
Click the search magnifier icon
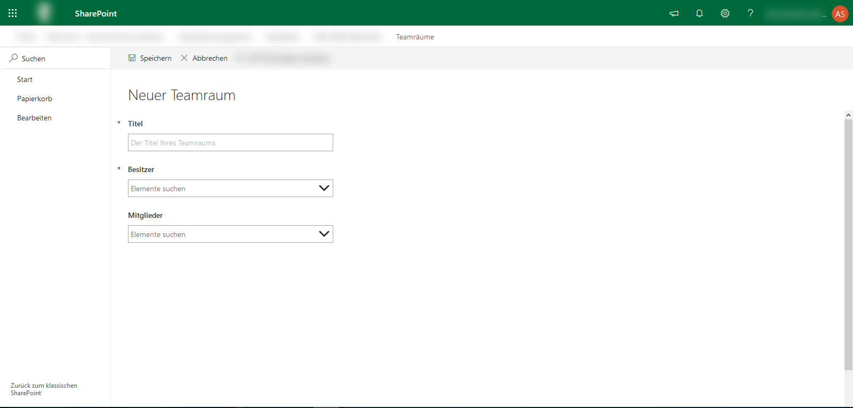click(x=13, y=58)
